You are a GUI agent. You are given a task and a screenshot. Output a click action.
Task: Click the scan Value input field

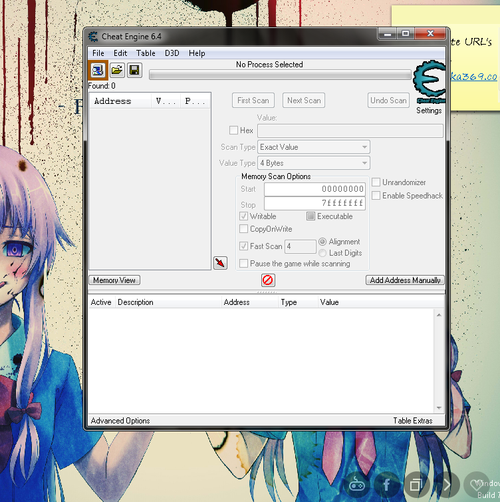tap(350, 131)
